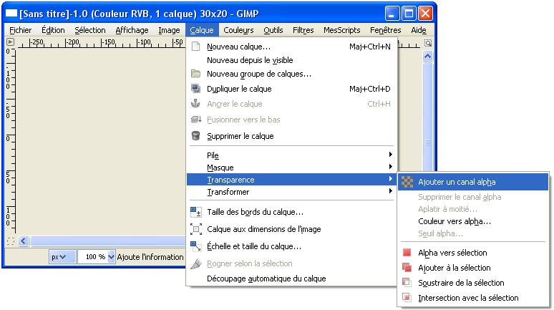Click the trash icon for Supprimer le calque
Image resolution: width=554 pixels, height=310 pixels.
195,136
